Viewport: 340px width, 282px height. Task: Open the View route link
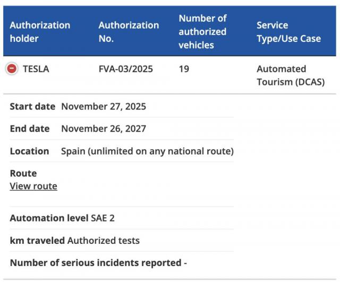click(x=33, y=186)
